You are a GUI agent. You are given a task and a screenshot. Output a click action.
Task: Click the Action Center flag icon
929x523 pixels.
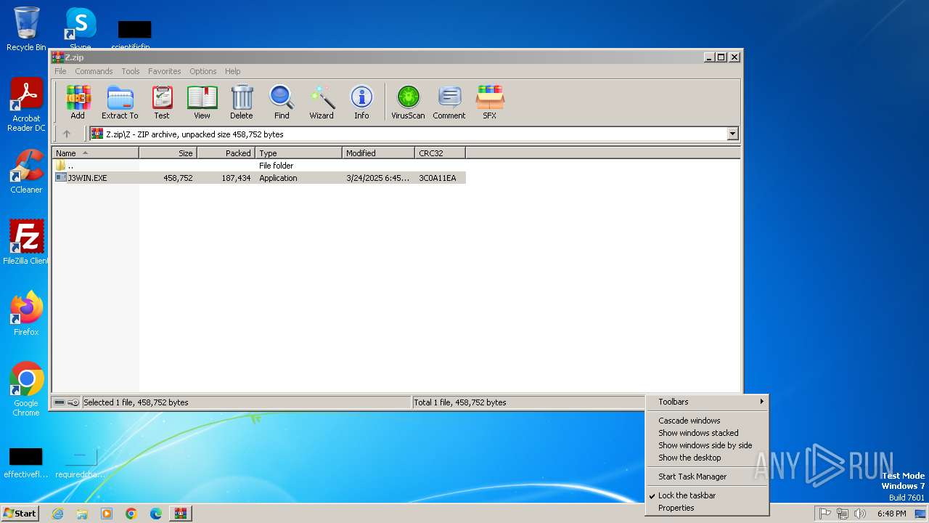pos(825,514)
